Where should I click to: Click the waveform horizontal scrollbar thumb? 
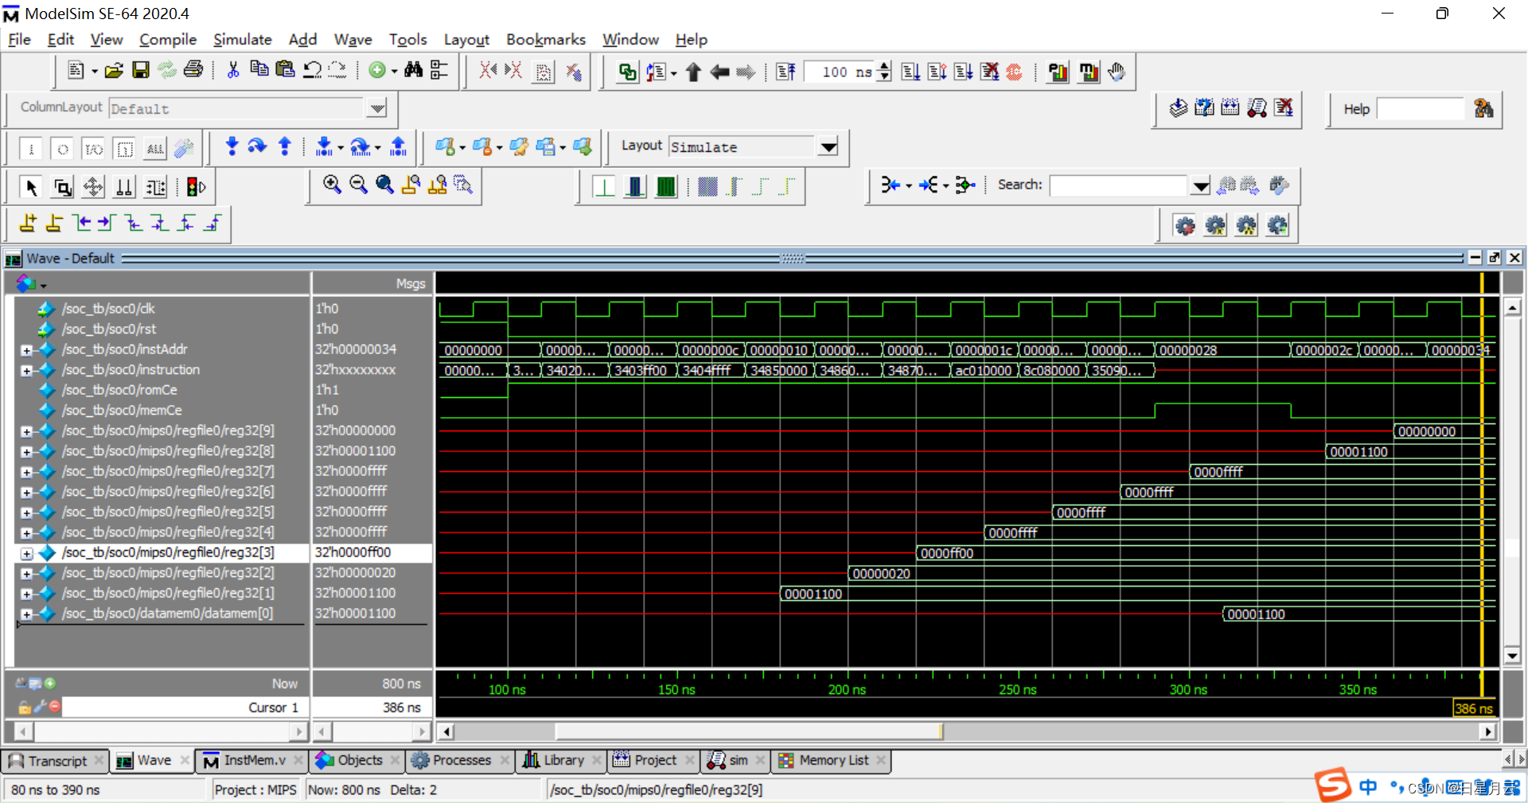[748, 731]
